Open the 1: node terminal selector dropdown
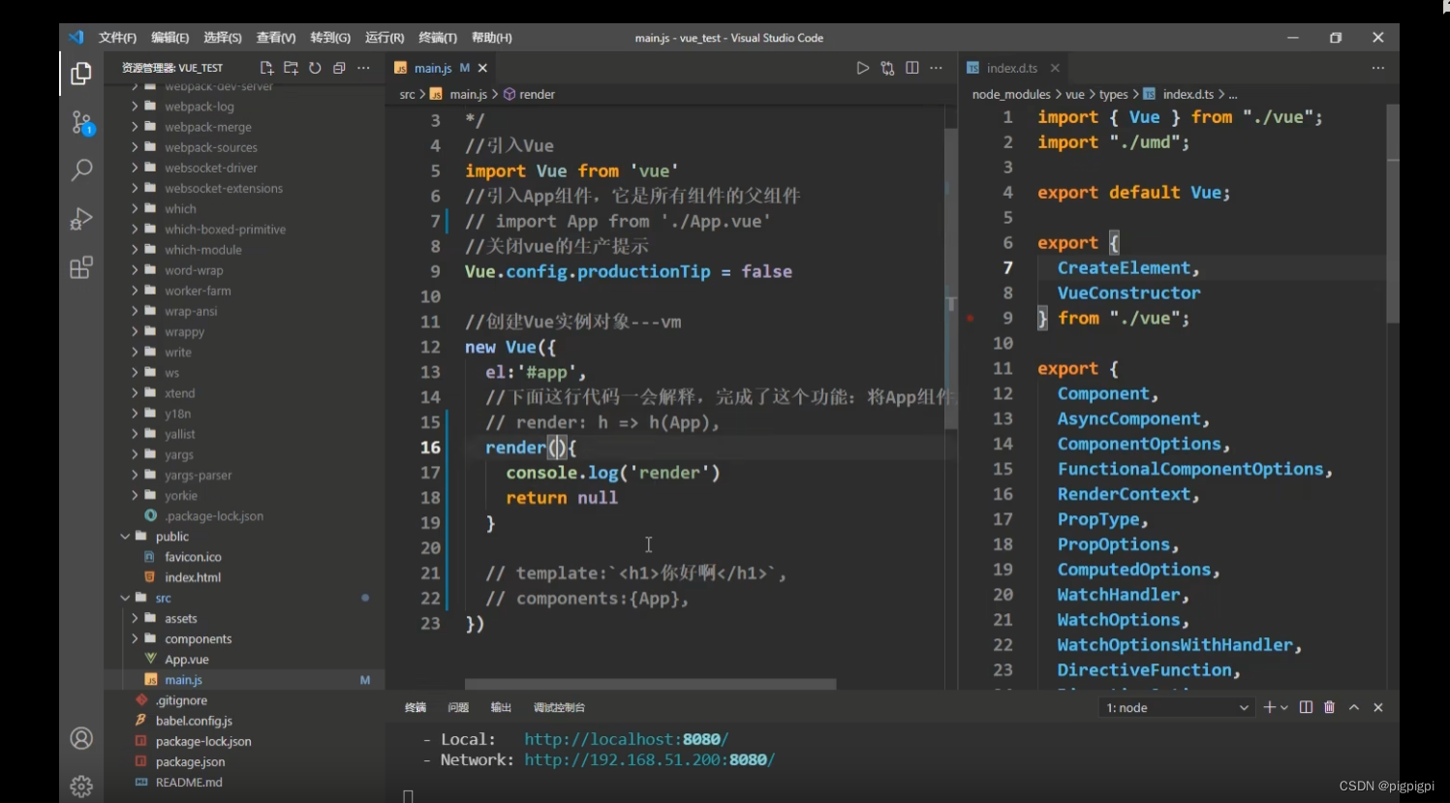 1177,708
